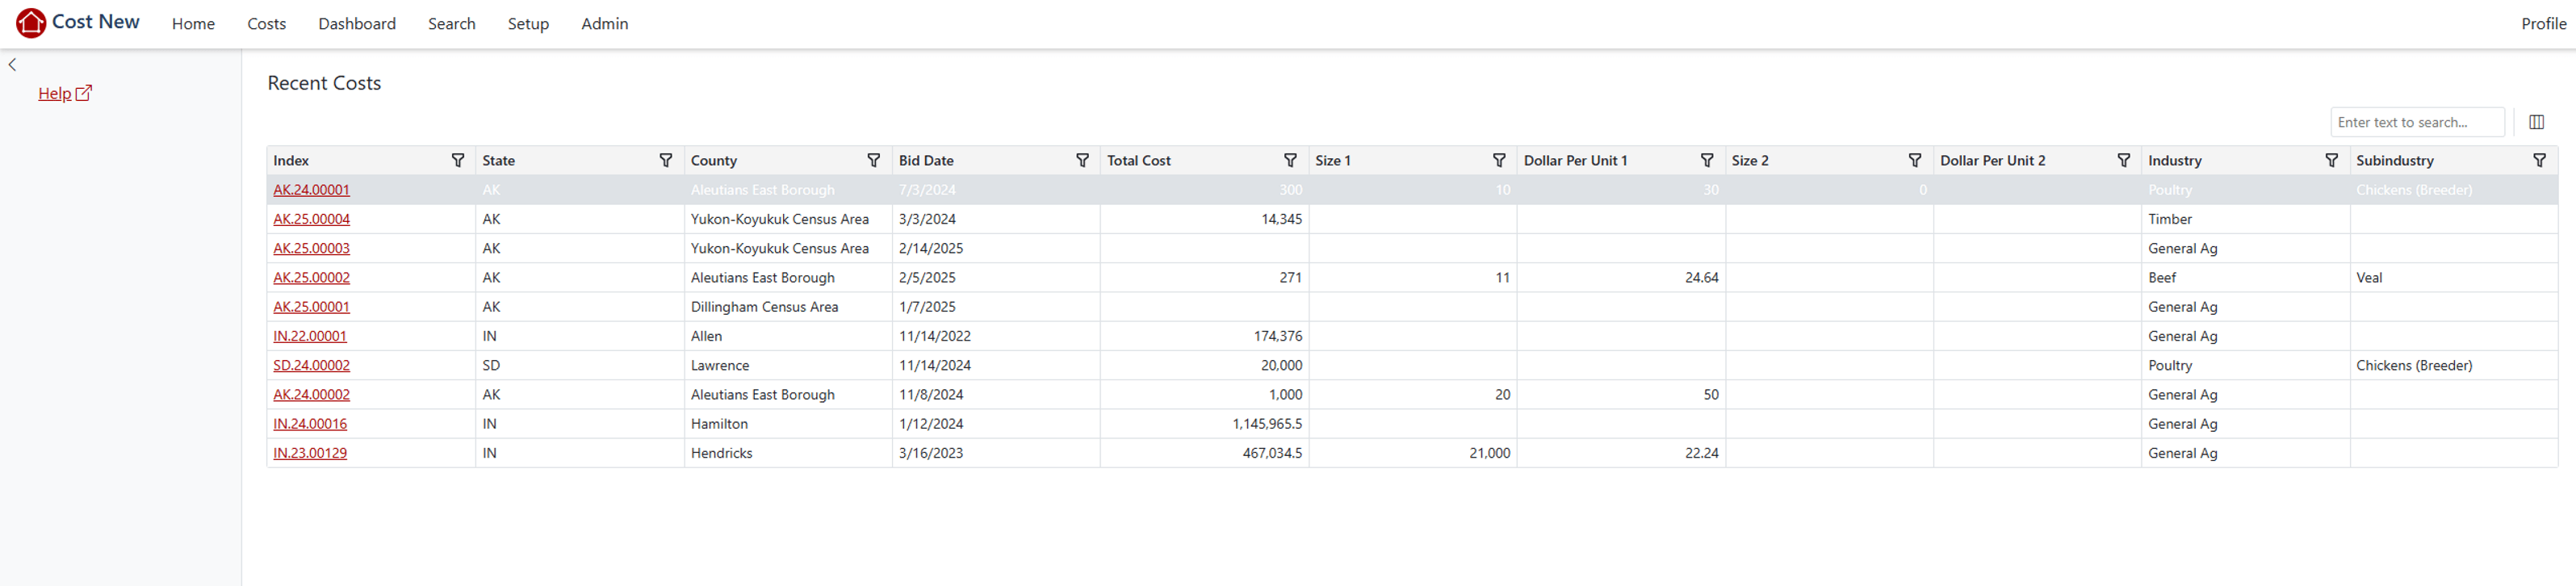This screenshot has height=586, width=2576.
Task: Open filter for Dollar Per Unit 1
Action: pyautogui.click(x=1706, y=160)
